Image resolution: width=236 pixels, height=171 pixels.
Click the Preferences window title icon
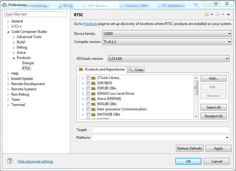pos(5,5)
